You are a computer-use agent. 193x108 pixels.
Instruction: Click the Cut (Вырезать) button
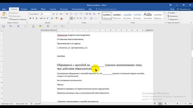pos(14,13)
